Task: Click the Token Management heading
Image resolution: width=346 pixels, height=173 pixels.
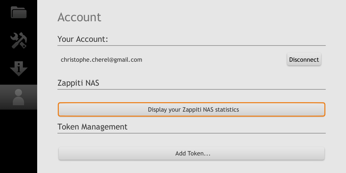Action: coord(93,127)
